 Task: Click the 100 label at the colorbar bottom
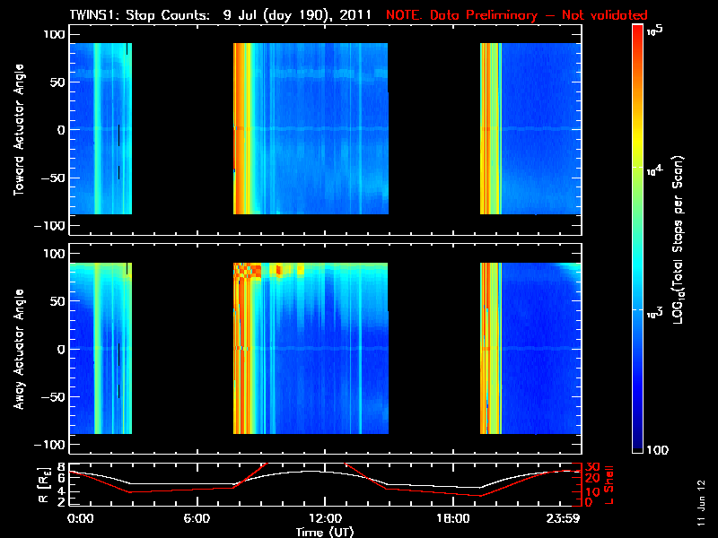pyautogui.click(x=658, y=450)
